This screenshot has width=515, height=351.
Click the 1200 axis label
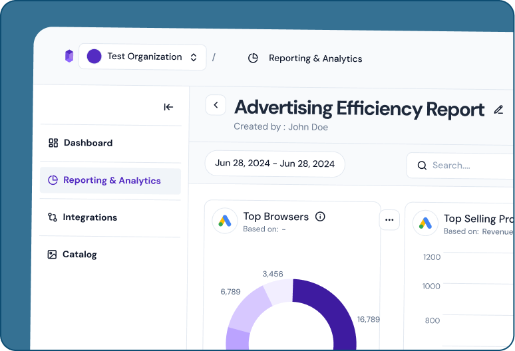coord(432,257)
